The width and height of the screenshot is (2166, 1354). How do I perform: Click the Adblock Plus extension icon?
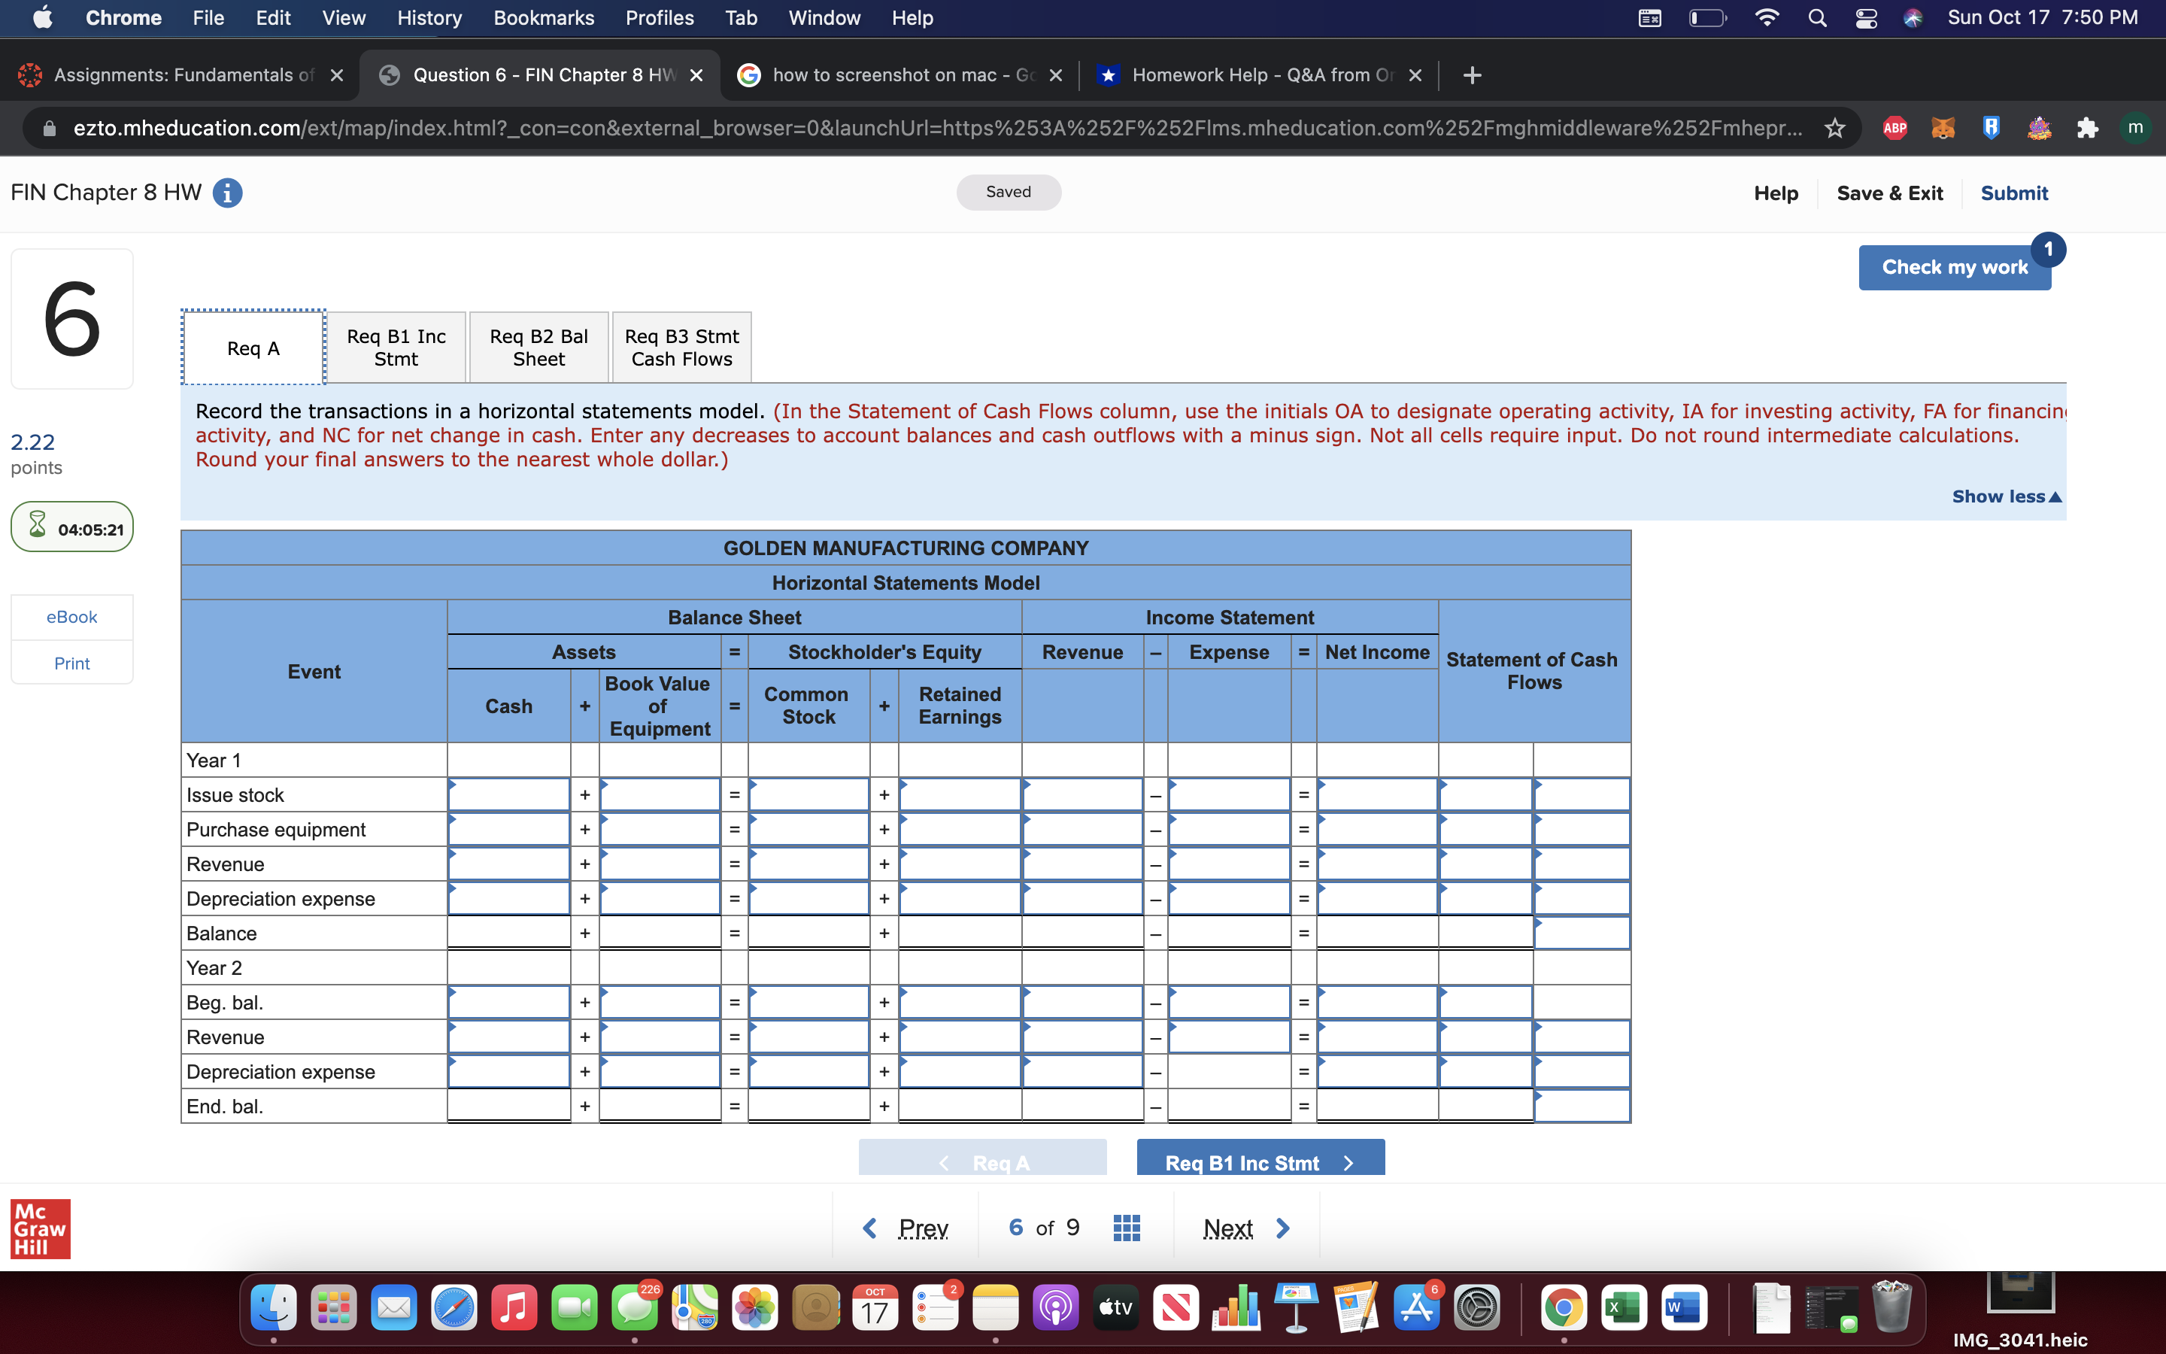[x=1894, y=127]
